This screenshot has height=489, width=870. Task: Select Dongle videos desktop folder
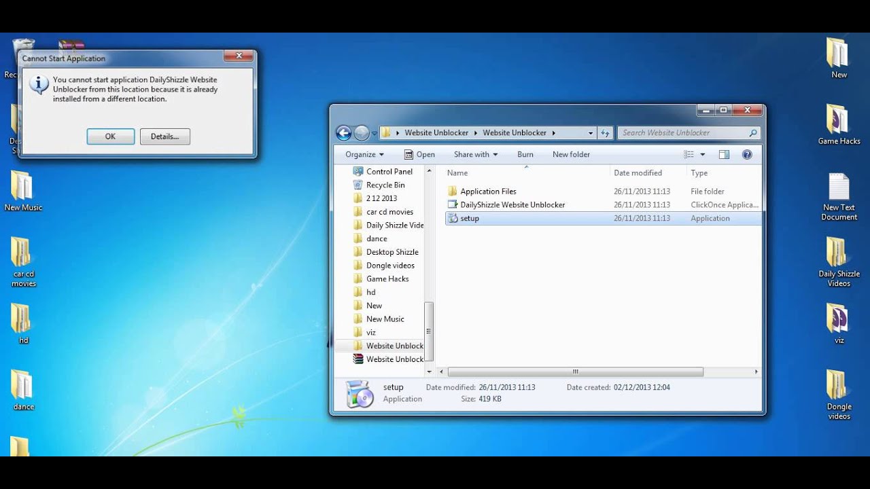pos(839,395)
